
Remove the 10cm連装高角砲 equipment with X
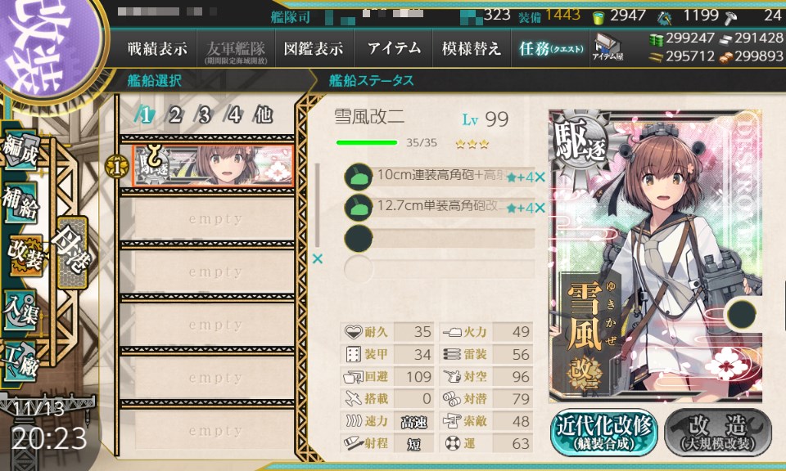(x=540, y=177)
